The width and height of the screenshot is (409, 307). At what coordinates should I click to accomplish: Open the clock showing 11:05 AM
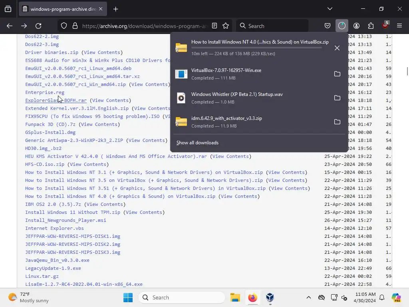(x=365, y=297)
